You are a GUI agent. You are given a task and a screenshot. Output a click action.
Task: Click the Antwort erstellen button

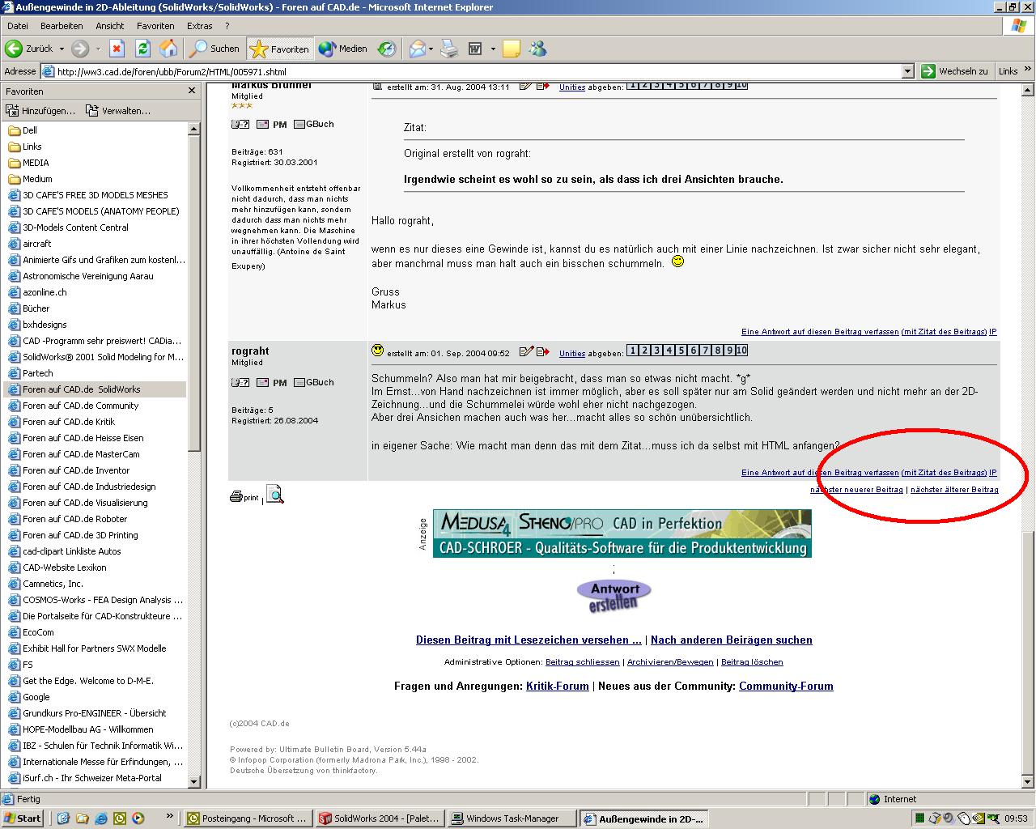[x=614, y=595]
